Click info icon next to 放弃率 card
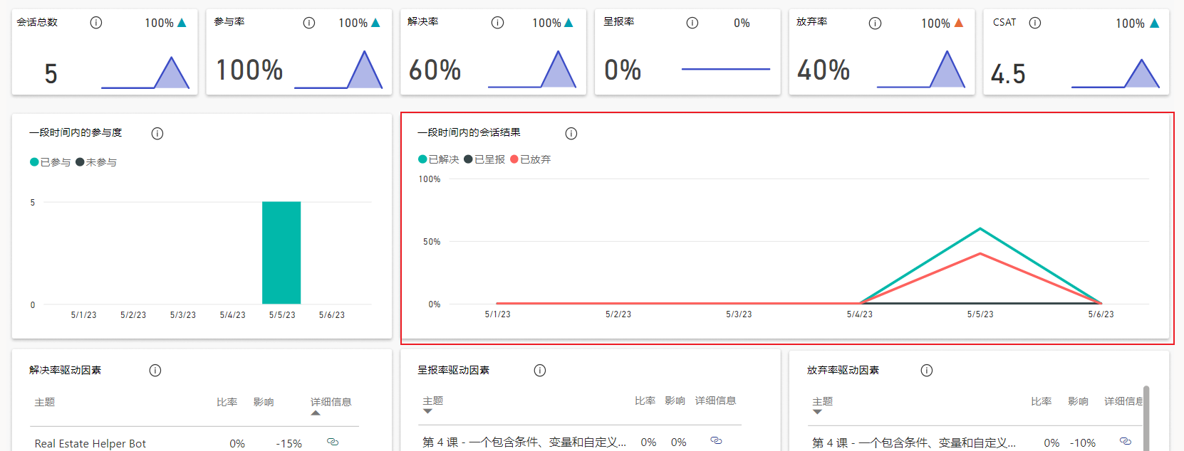The image size is (1184, 451). [876, 23]
